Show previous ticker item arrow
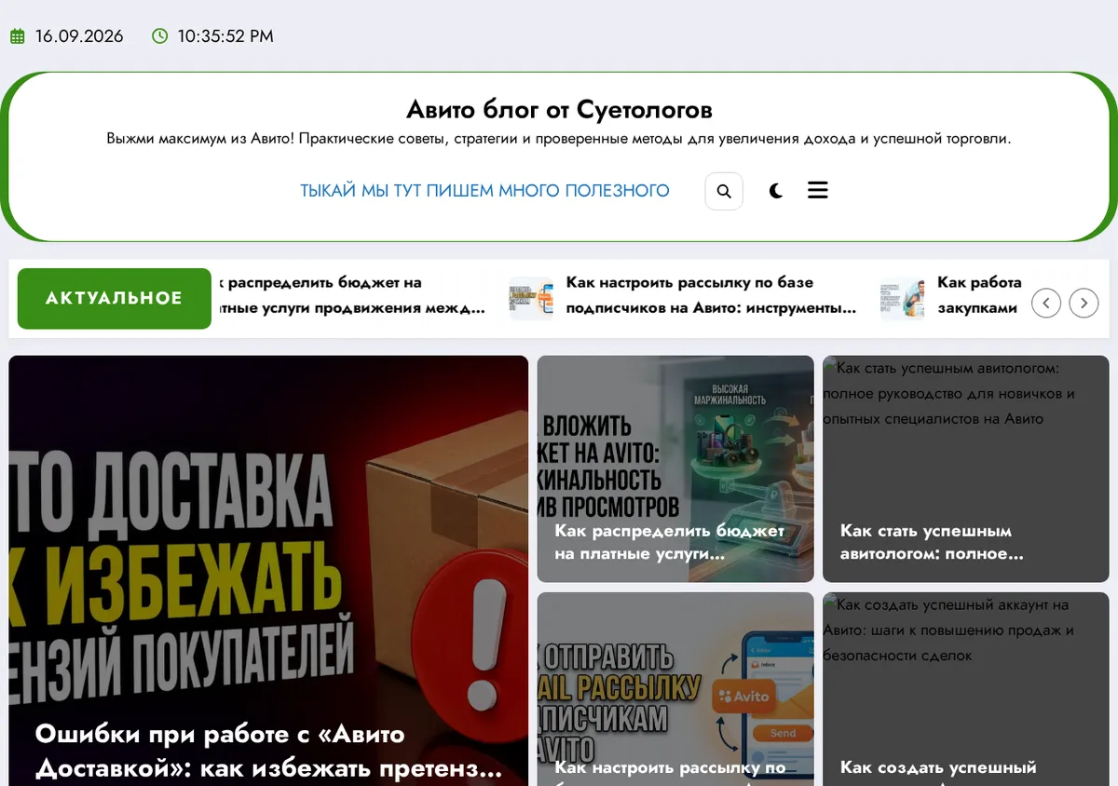This screenshot has height=786, width=1118. pos(1046,303)
